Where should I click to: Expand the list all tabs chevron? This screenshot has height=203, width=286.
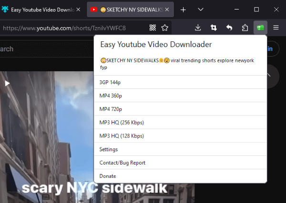pyautogui.click(x=201, y=10)
